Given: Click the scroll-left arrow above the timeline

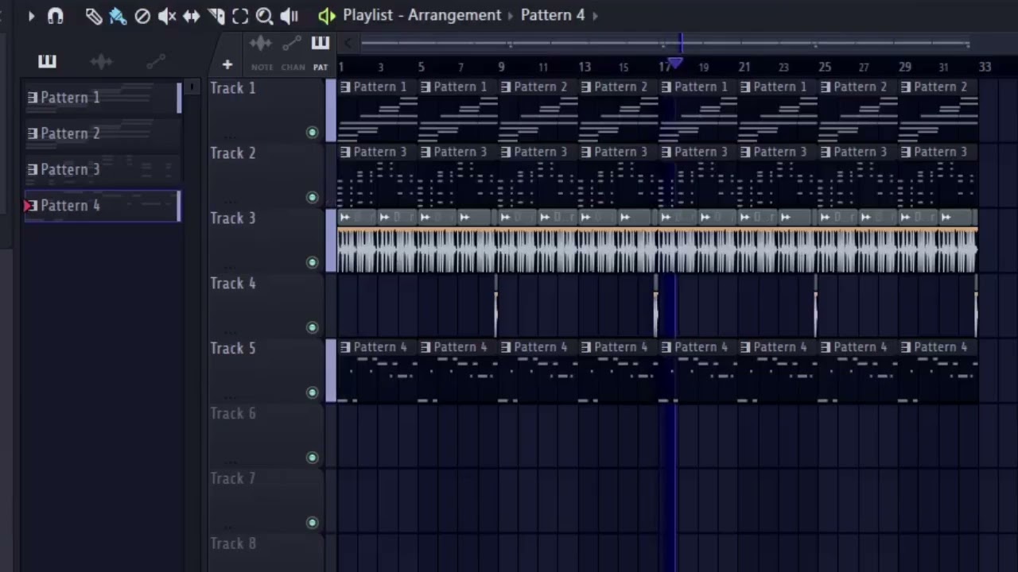Looking at the screenshot, I should pyautogui.click(x=348, y=43).
